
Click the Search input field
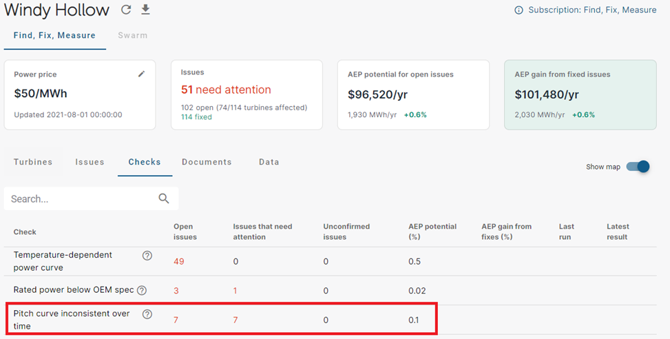(x=91, y=198)
